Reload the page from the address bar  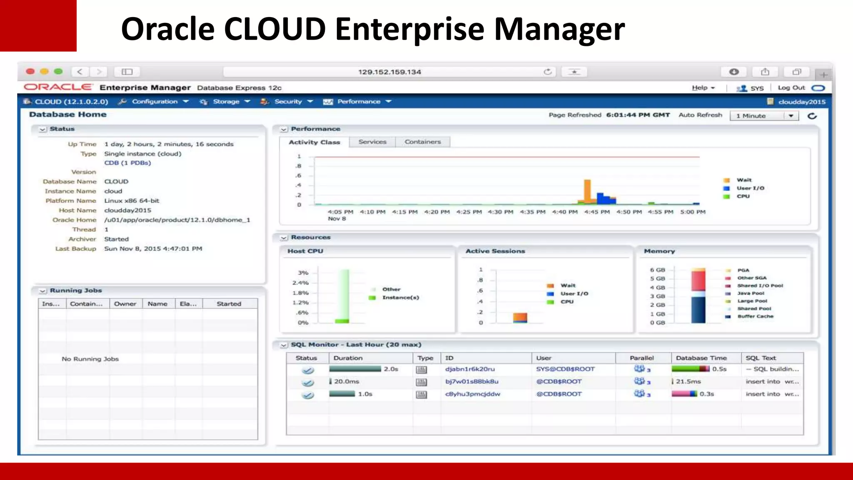(548, 72)
